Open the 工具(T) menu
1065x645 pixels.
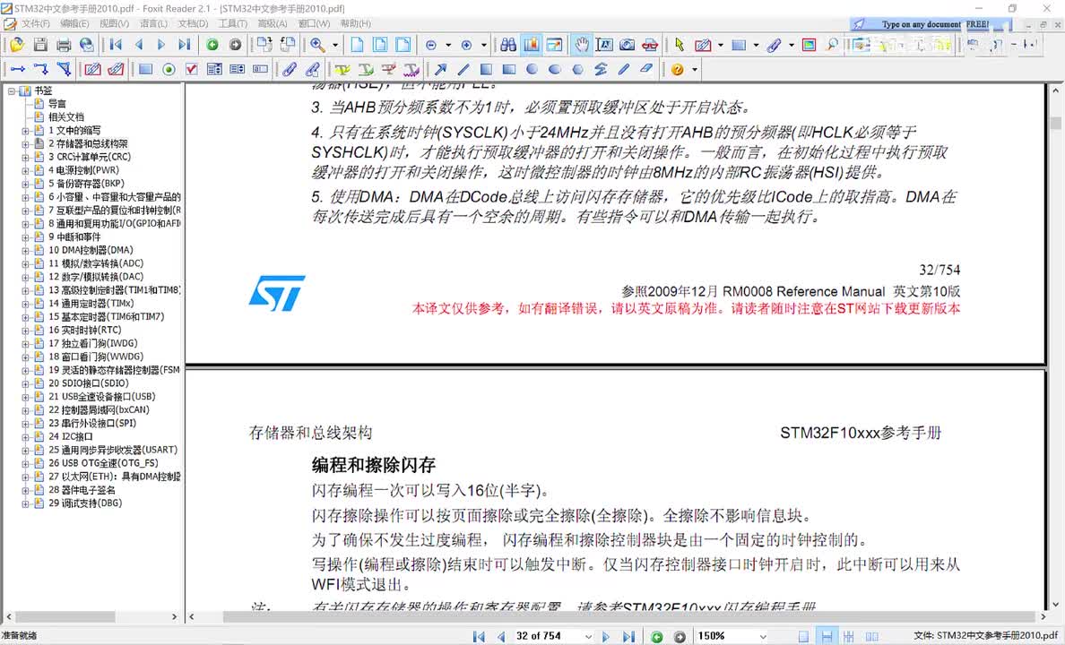click(x=232, y=24)
